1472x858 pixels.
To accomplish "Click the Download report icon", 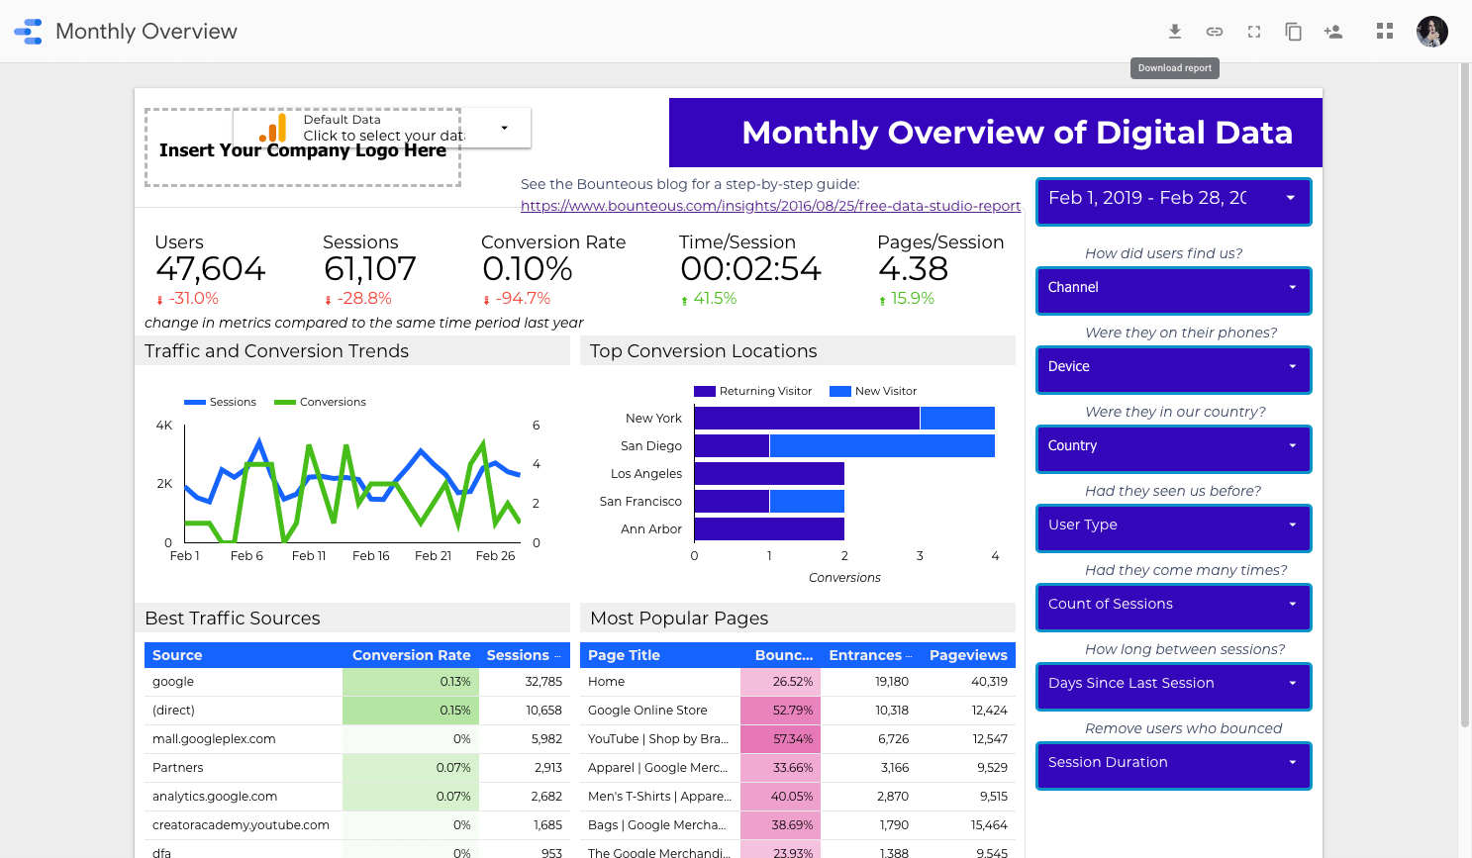I will (x=1175, y=32).
